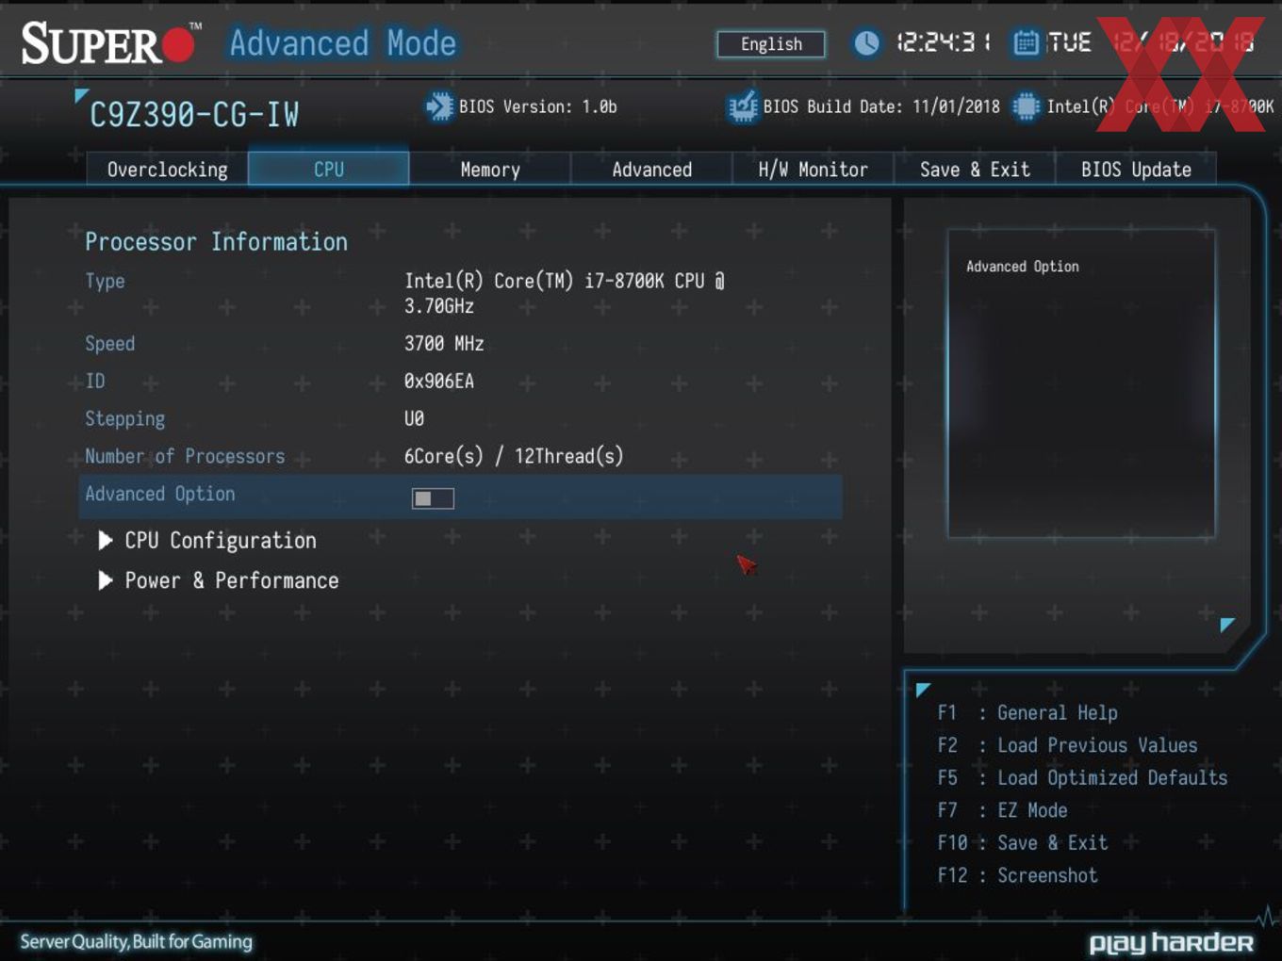
Task: Click the Number of Processors label
Action: (185, 456)
